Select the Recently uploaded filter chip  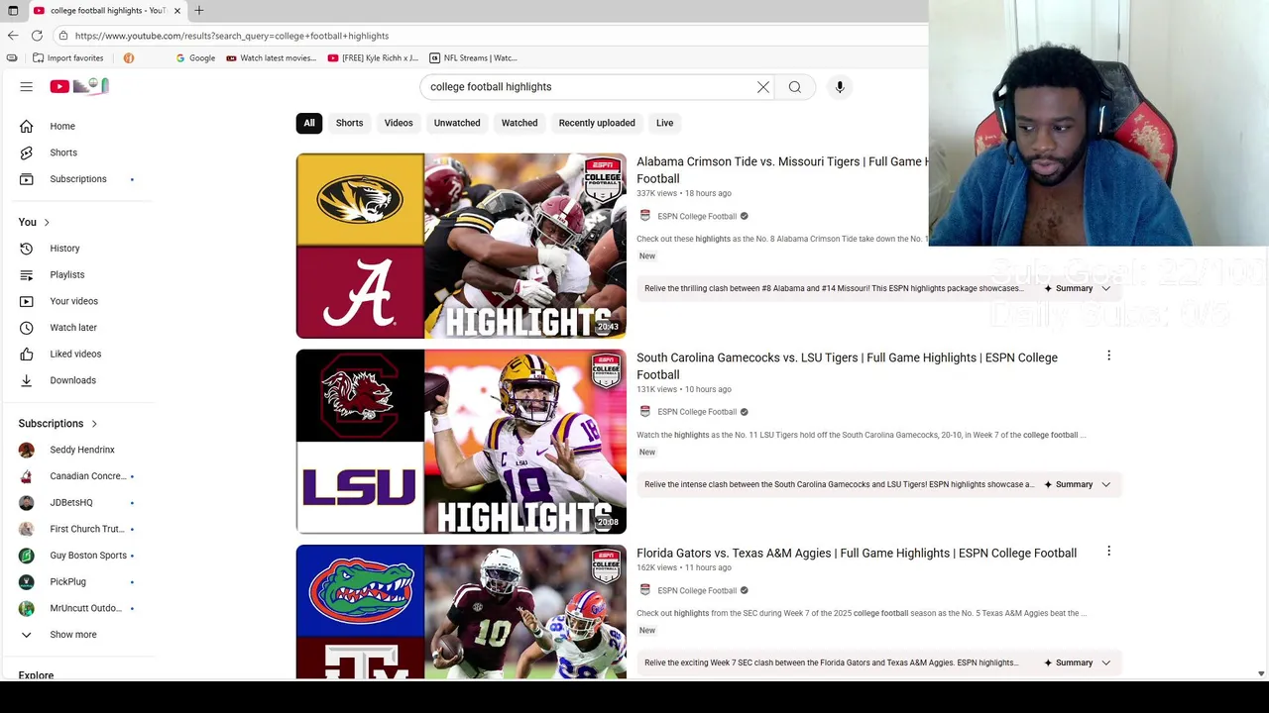(597, 124)
